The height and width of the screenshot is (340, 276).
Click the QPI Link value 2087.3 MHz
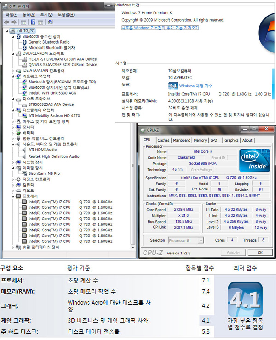click(x=184, y=227)
